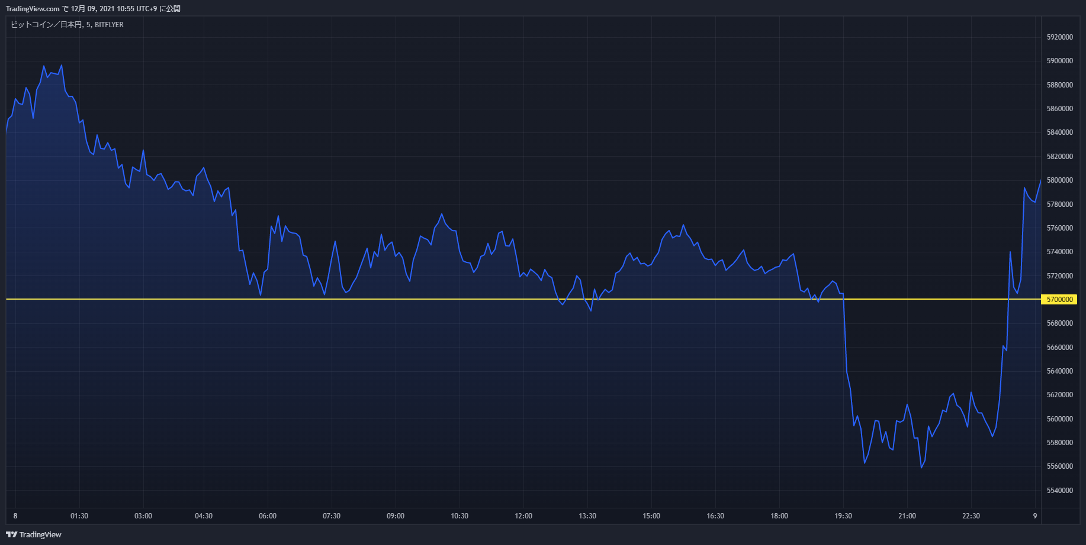The height and width of the screenshot is (545, 1086).
Task: Click the 5820000 price axis label
Action: 1060,157
